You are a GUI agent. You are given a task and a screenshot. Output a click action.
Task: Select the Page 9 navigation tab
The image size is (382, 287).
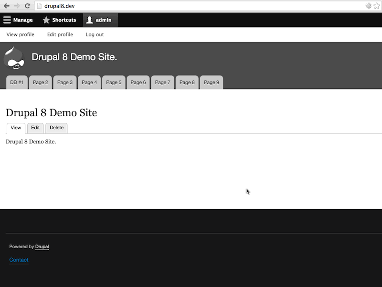coord(211,82)
